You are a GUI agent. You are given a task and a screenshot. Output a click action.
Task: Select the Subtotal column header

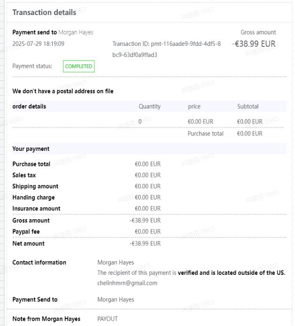[248, 106]
